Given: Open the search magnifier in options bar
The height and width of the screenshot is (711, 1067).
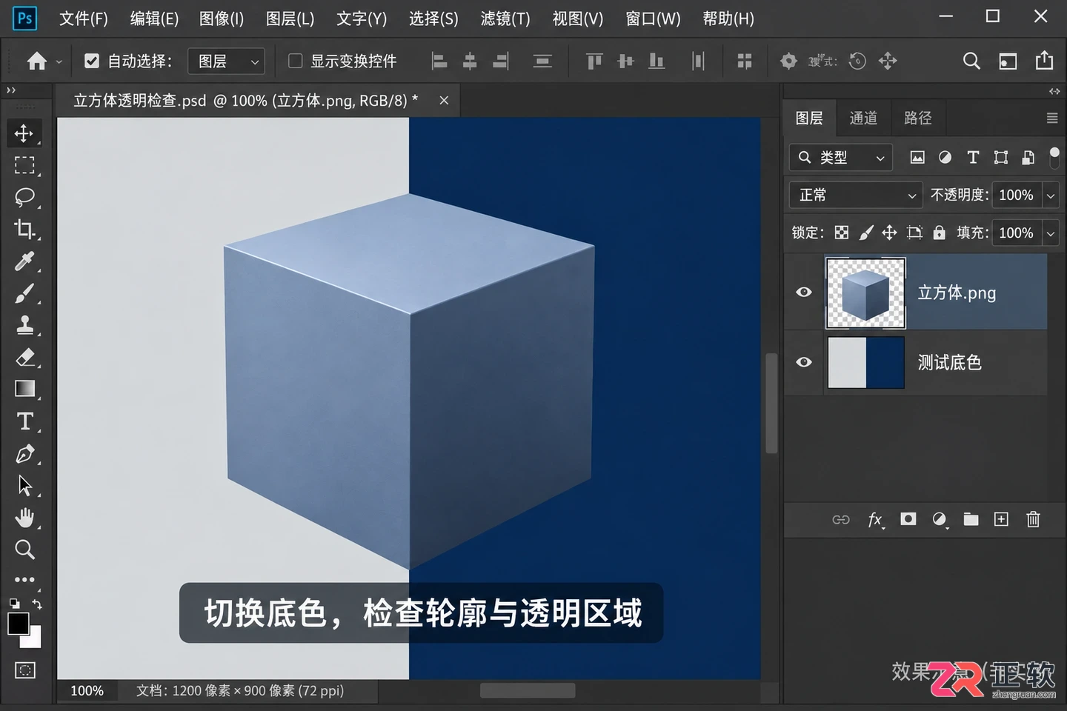Looking at the screenshot, I should pos(971,61).
